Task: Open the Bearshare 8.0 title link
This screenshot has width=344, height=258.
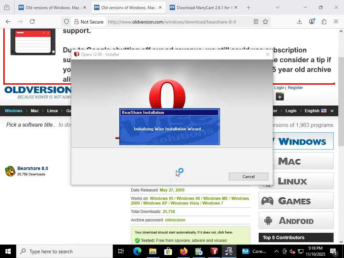Action: [33, 168]
